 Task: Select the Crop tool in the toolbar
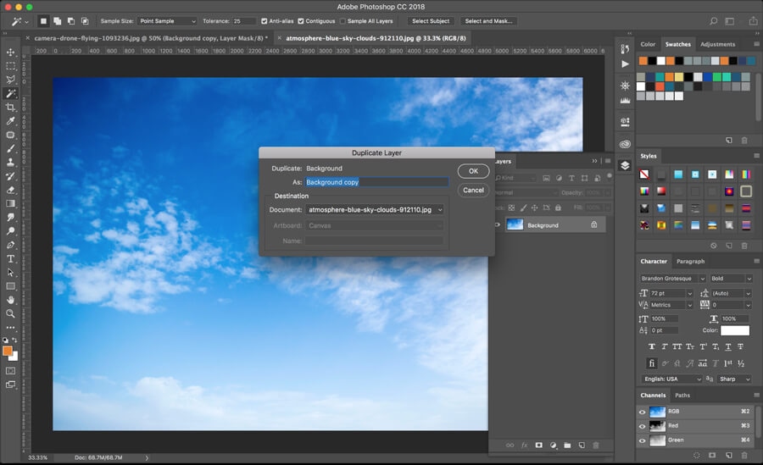coord(11,108)
